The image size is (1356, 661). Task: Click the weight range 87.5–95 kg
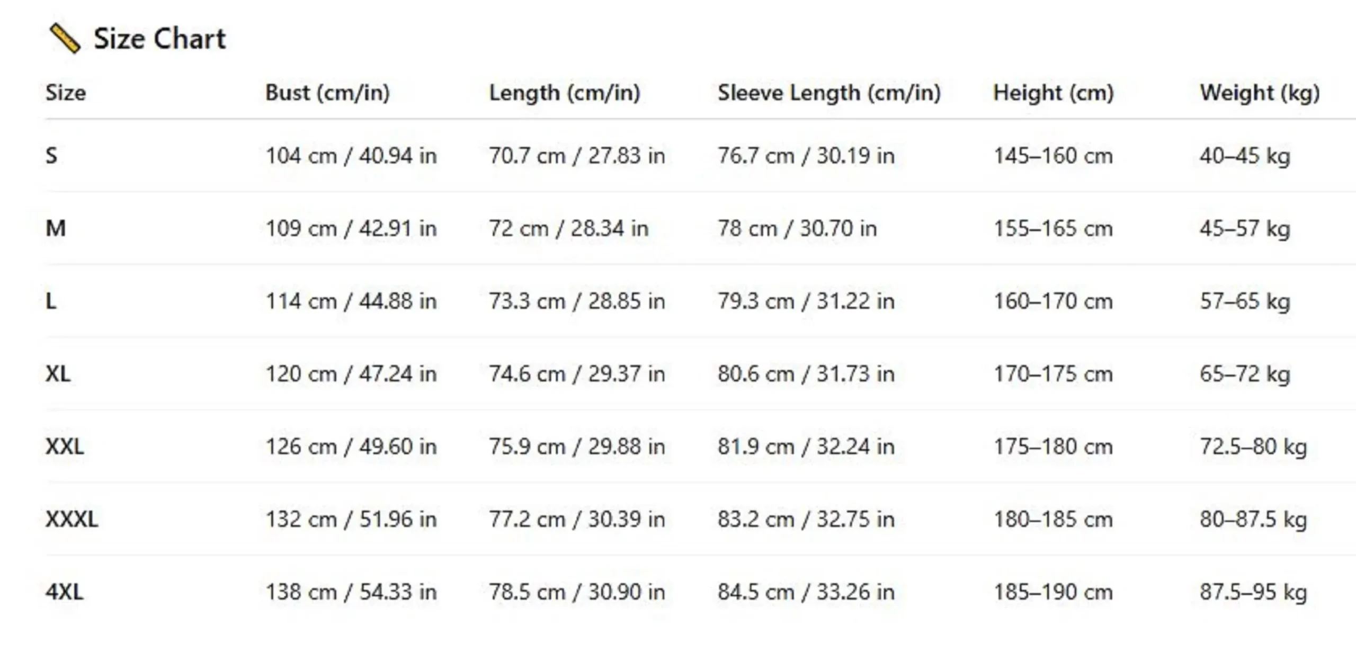click(1253, 592)
